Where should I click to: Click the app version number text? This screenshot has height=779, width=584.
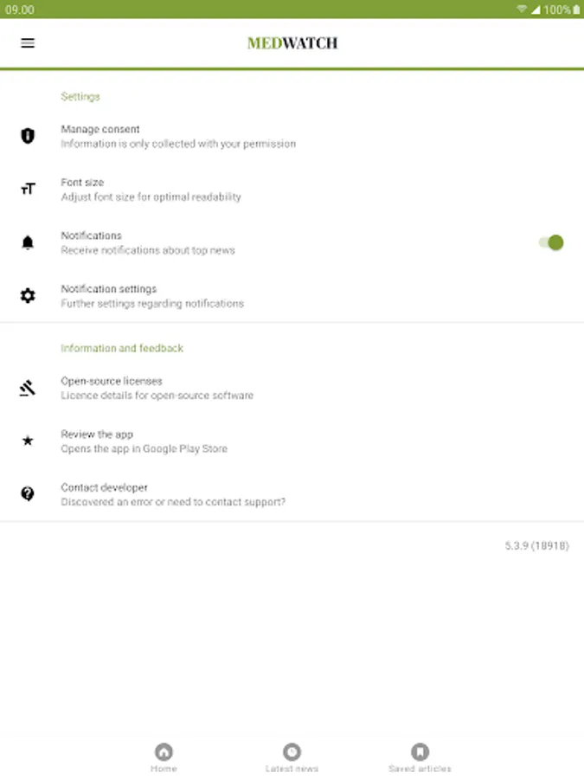tap(536, 546)
